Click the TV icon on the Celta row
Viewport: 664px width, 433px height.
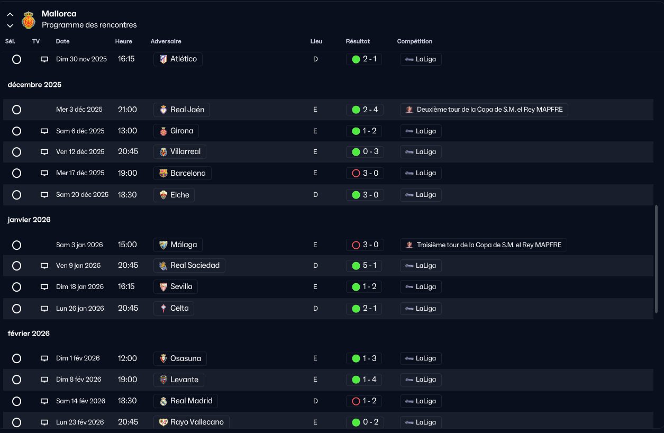tap(44, 309)
